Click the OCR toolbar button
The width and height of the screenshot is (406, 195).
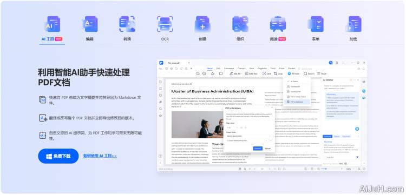coord(267,73)
